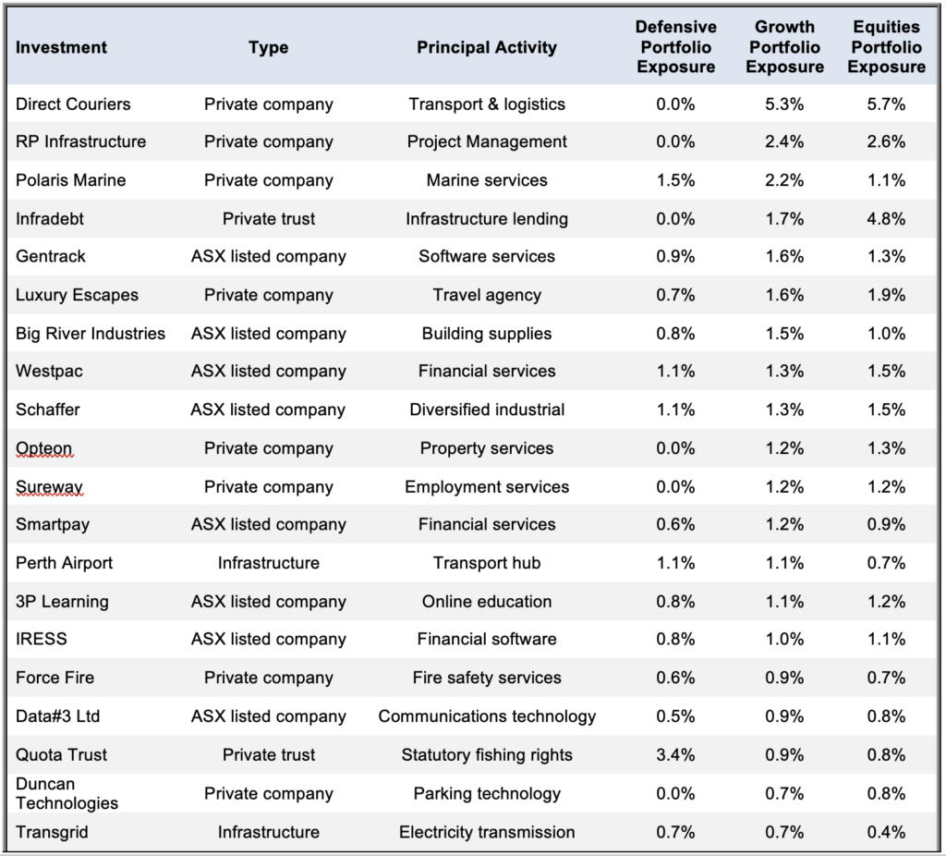Image resolution: width=946 pixels, height=856 pixels.
Task: Click the Duncan Technologies row name
Action: point(67,793)
